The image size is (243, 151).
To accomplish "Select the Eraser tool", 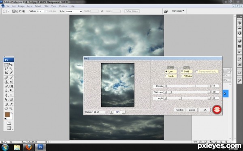I will point(6,86).
